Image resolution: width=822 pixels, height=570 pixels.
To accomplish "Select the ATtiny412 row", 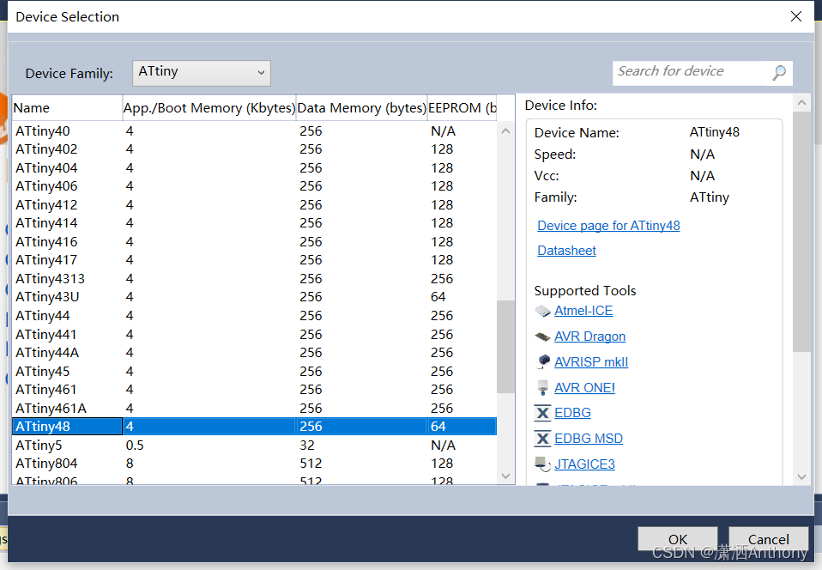I will 254,205.
